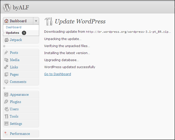The width and height of the screenshot is (175, 140).
Task: Open the Media menu
Action: coord(15,60)
